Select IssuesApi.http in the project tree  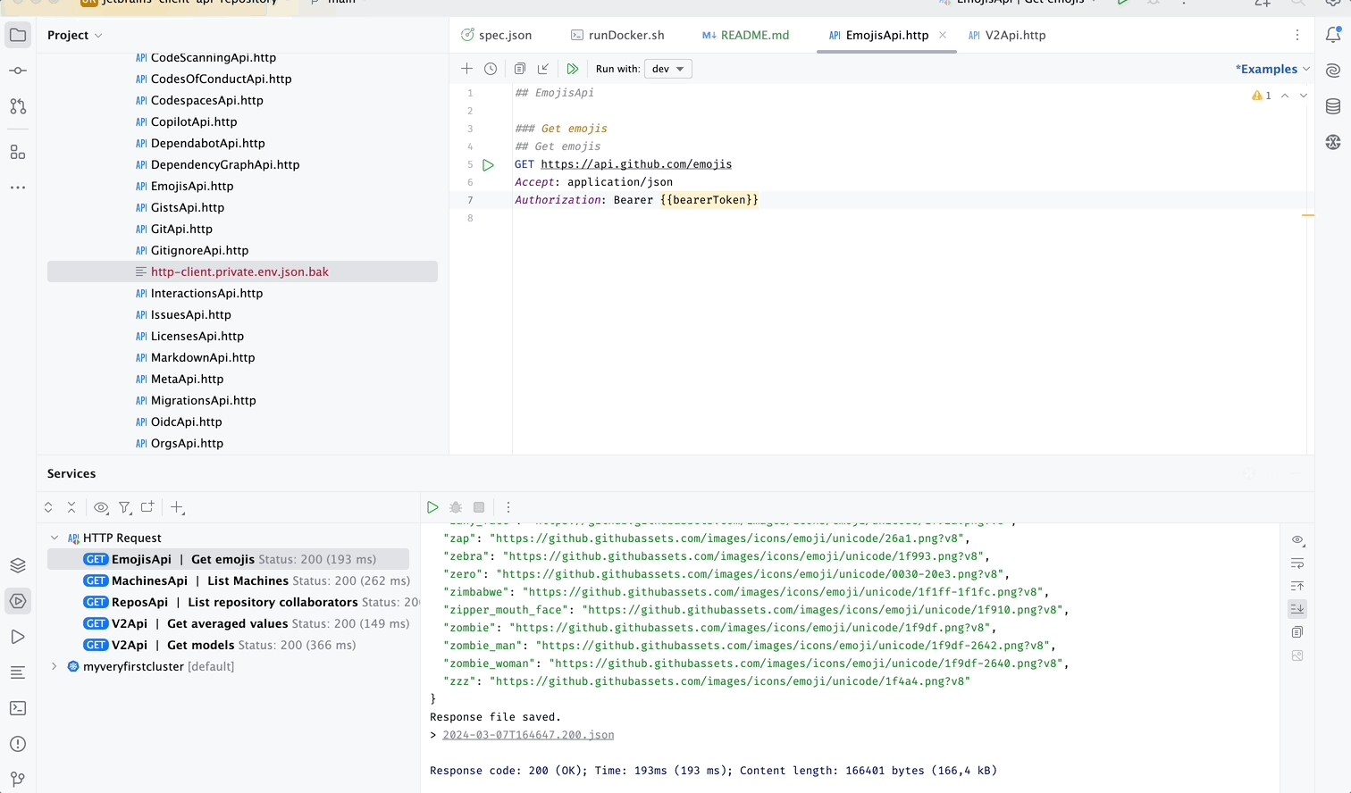[190, 315]
